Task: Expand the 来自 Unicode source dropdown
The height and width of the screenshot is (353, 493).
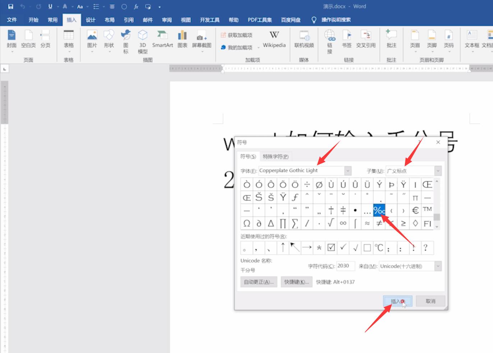Action: (x=438, y=266)
